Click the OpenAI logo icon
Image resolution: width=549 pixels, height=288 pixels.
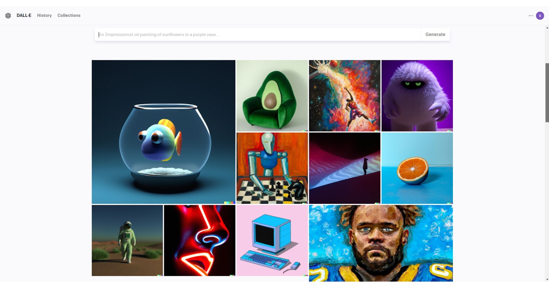point(8,16)
